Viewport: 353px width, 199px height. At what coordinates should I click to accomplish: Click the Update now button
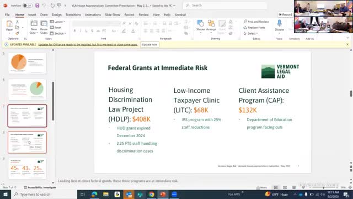coord(149,44)
